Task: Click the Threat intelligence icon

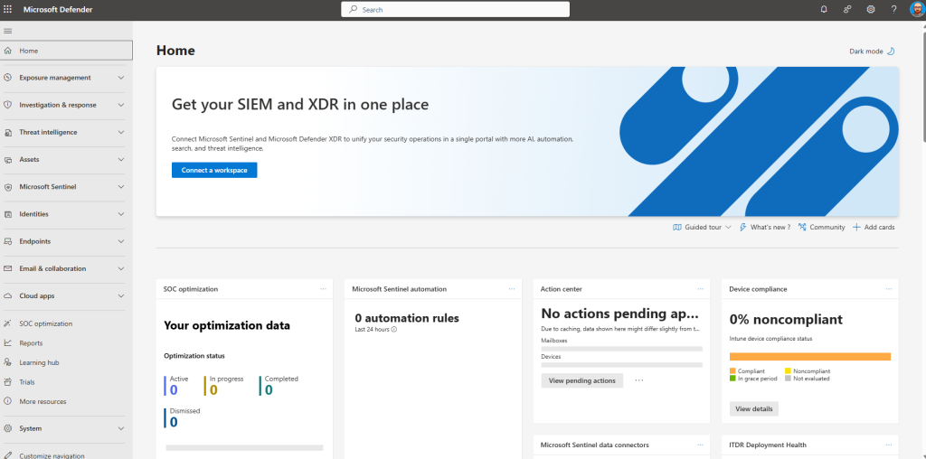Action: coord(7,132)
